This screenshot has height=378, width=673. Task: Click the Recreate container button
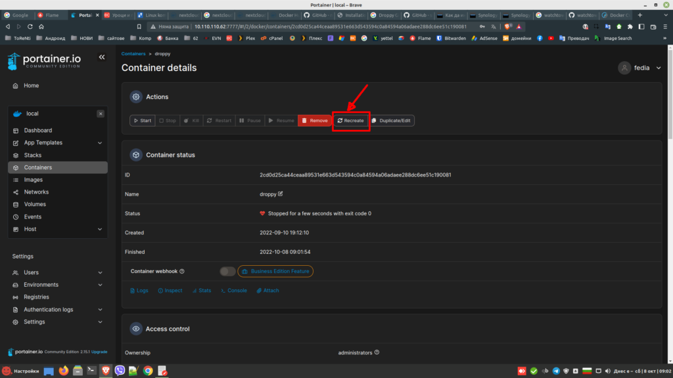pos(351,121)
